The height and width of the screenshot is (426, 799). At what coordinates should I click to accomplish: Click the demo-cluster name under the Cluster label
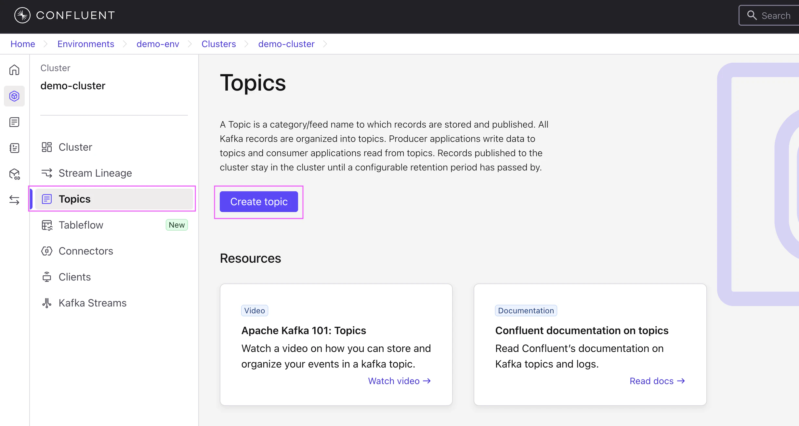pos(73,86)
